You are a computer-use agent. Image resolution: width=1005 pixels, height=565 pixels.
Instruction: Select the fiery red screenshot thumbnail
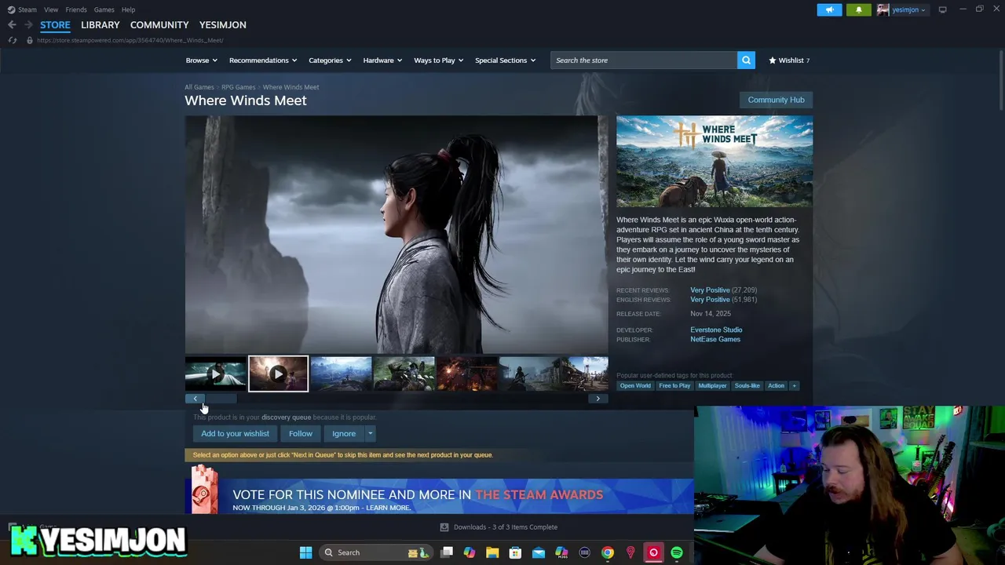[466, 374]
